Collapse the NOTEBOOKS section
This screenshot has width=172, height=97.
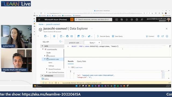[42, 76]
